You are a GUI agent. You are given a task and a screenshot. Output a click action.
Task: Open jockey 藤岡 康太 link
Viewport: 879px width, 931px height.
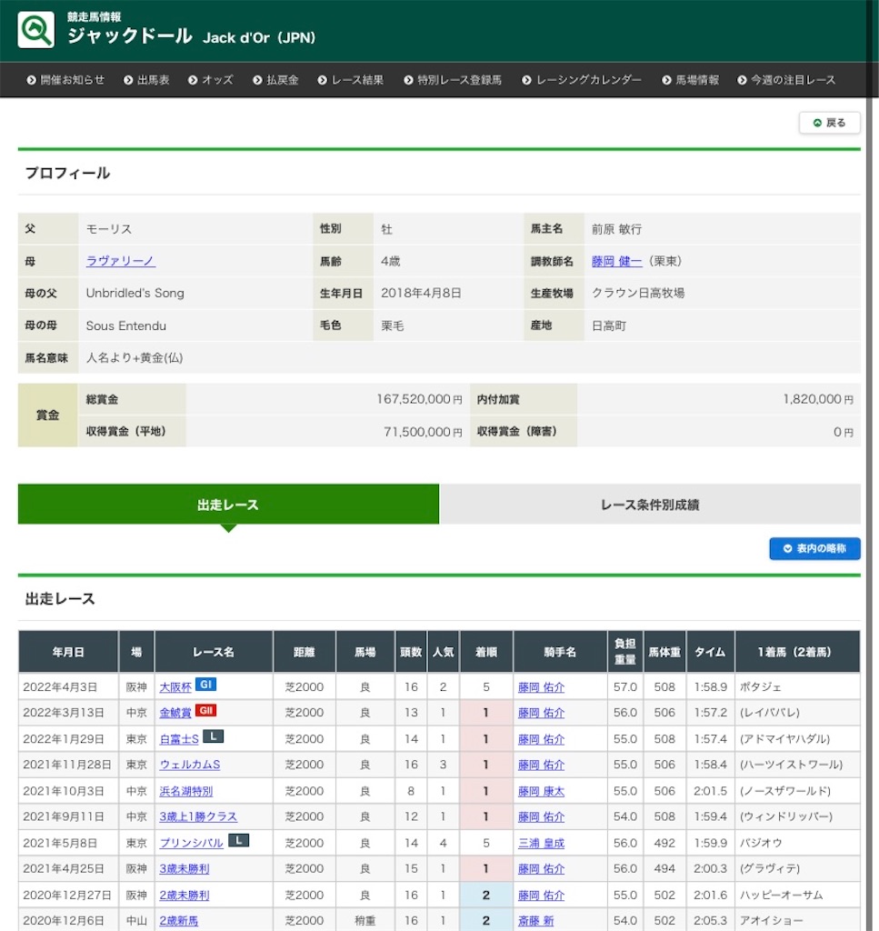point(541,791)
